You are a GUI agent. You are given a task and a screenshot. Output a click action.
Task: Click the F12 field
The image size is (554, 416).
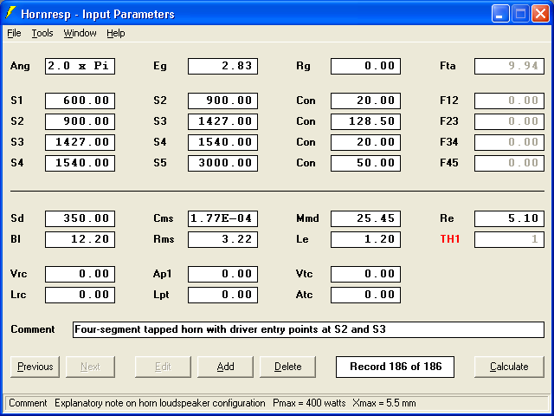tap(509, 101)
